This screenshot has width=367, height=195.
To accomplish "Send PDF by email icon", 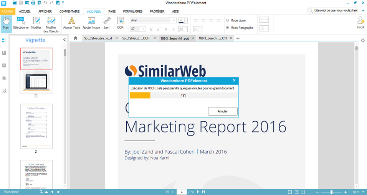I will 27,3.
